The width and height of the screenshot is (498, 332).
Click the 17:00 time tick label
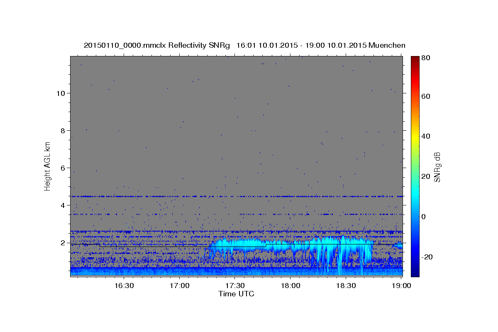pyautogui.click(x=179, y=286)
